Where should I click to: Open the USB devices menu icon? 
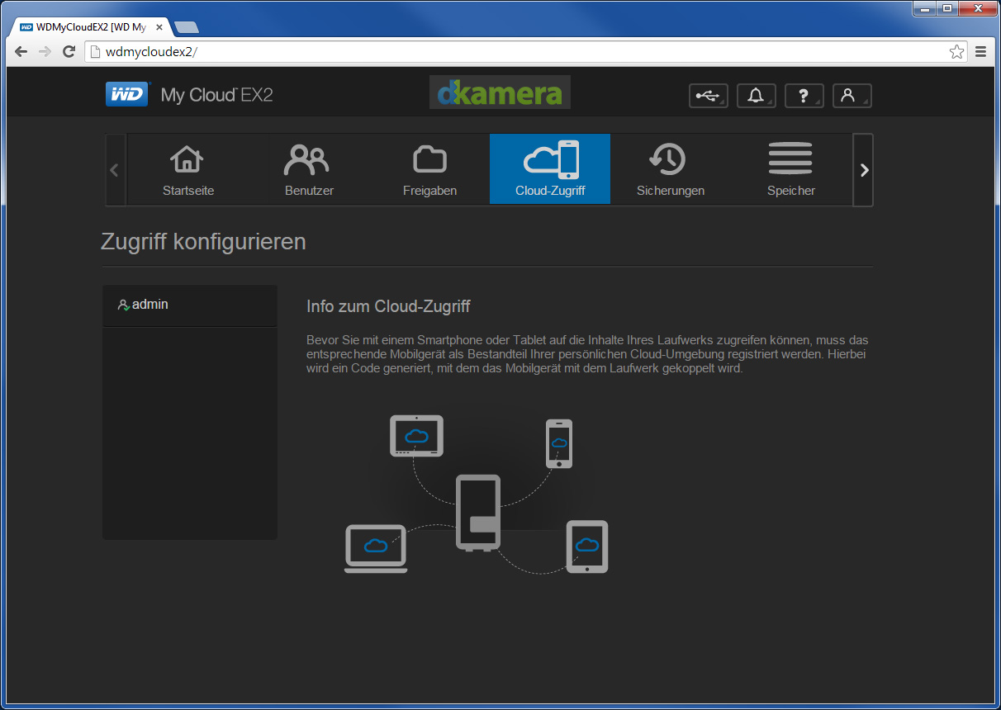tap(708, 96)
